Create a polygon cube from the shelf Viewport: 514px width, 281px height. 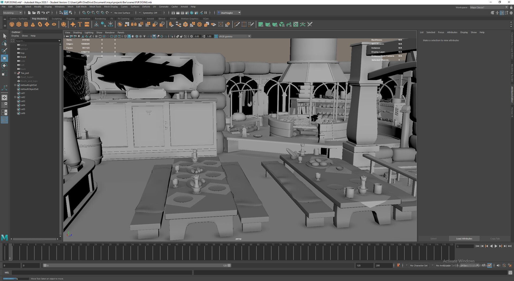[19, 24]
